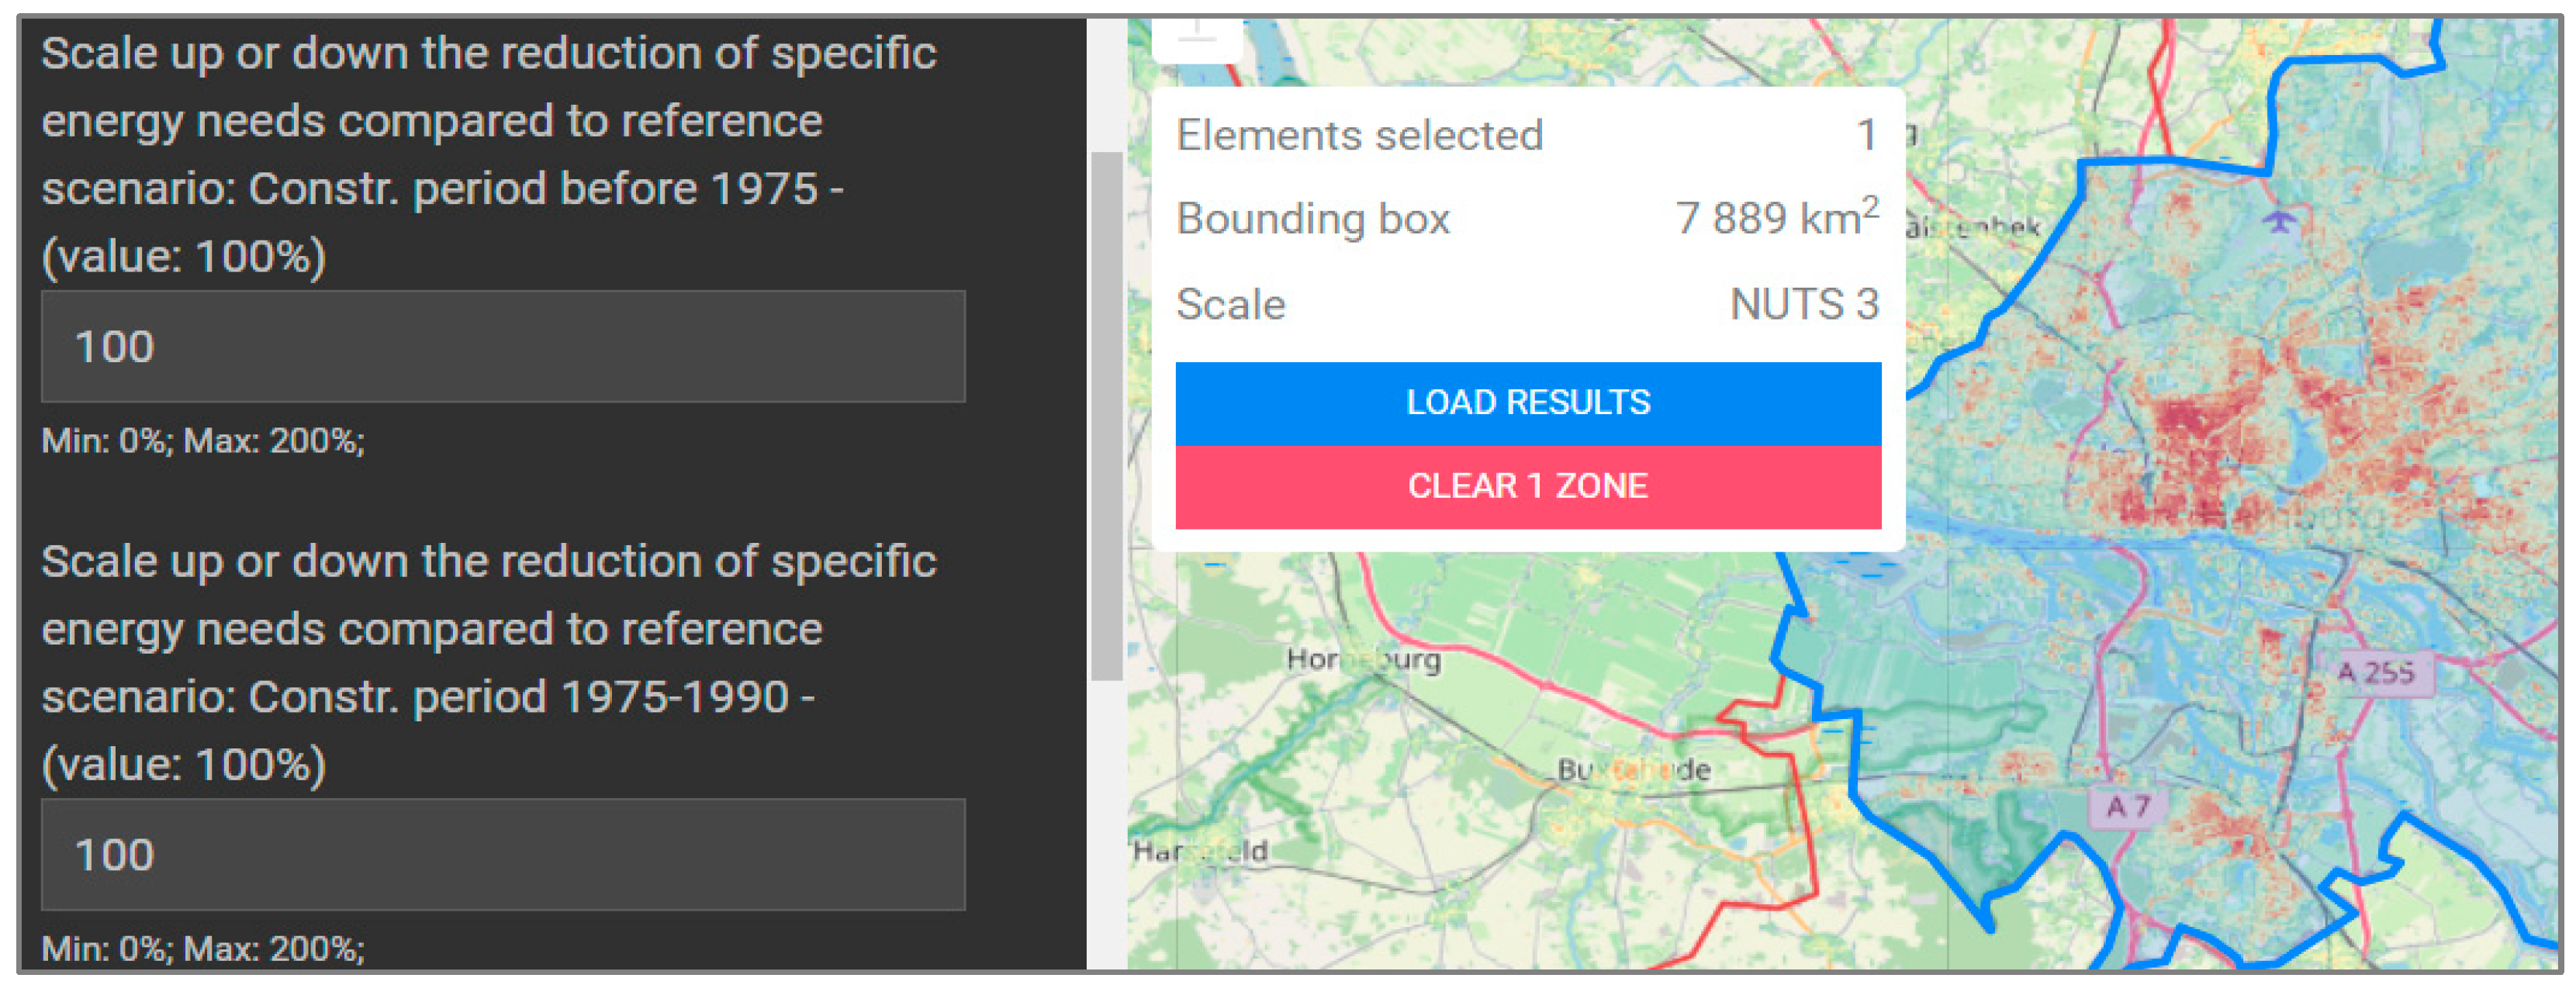This screenshot has height=985, width=2576.
Task: Click the A 255 road shield
Action: tap(2376, 672)
